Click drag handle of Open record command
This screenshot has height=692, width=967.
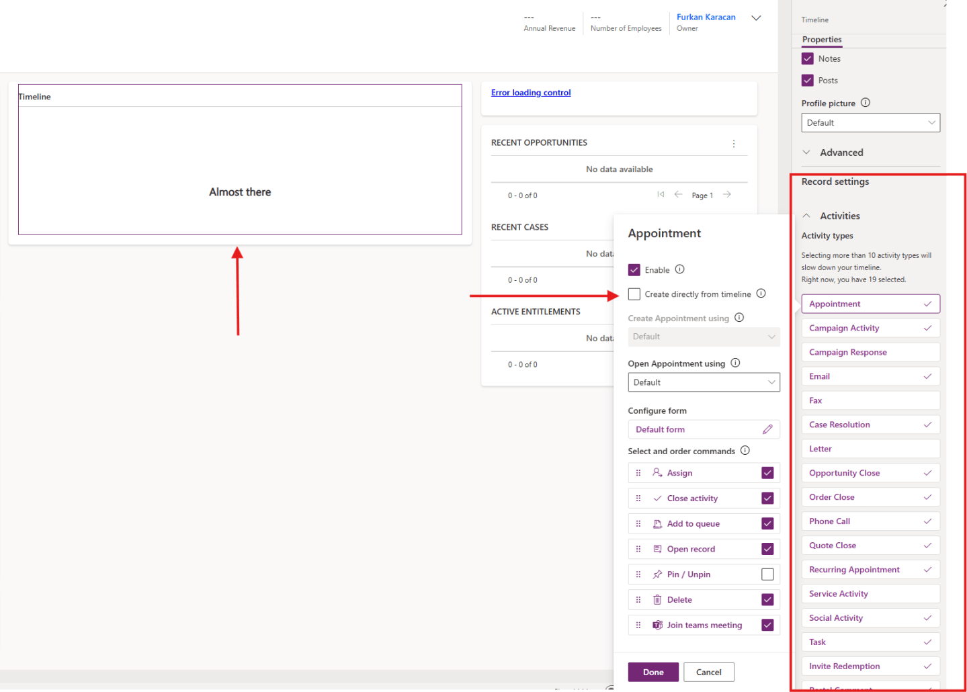(x=638, y=549)
